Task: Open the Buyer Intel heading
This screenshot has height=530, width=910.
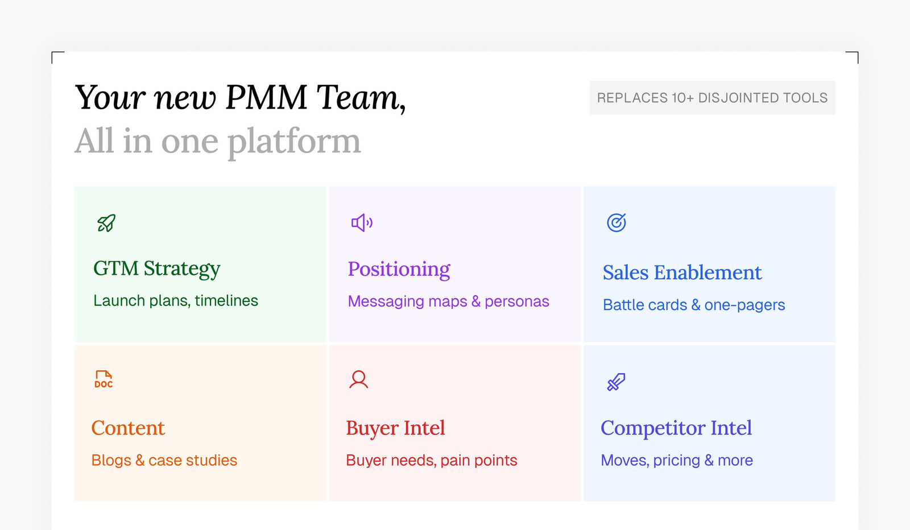Action: point(396,428)
